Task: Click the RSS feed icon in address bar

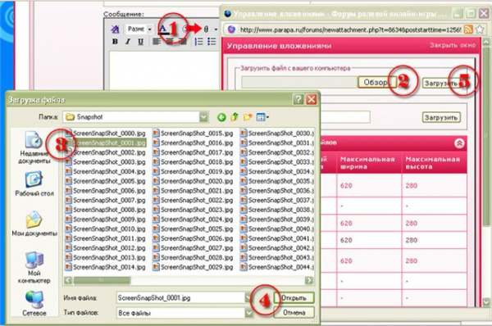Action: click(x=468, y=29)
